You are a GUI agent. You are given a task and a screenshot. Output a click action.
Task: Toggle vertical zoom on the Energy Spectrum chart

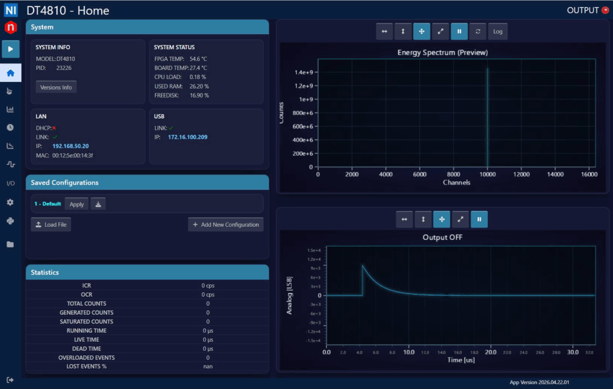point(403,32)
